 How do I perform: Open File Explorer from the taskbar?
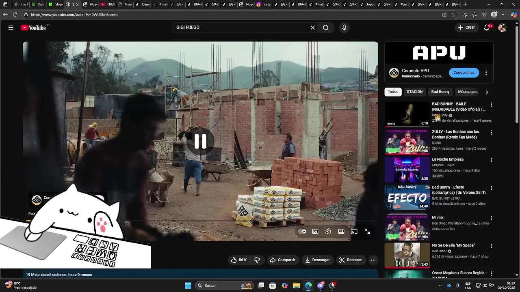(x=297, y=286)
